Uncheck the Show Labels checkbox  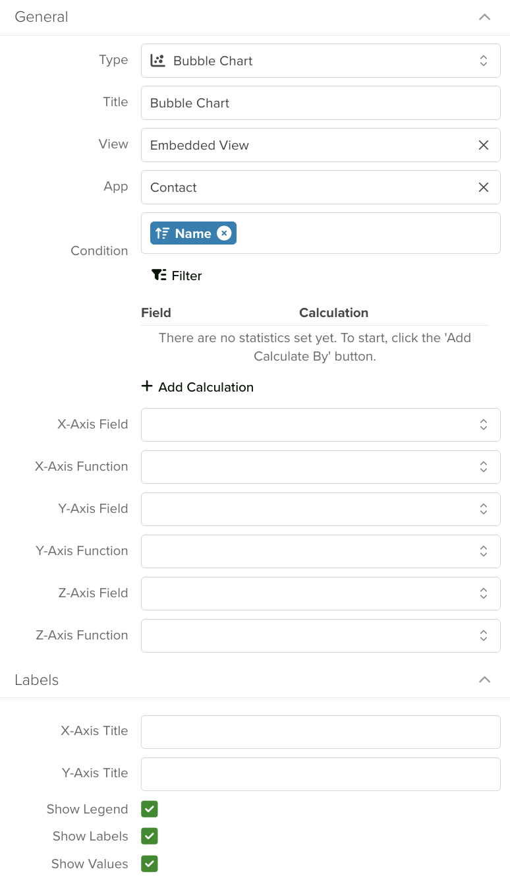click(150, 836)
